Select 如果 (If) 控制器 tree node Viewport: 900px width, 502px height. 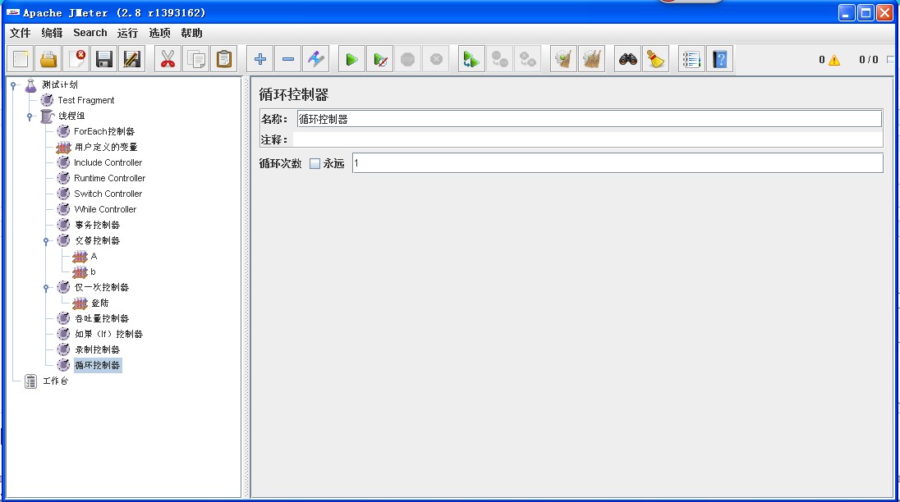coord(108,334)
